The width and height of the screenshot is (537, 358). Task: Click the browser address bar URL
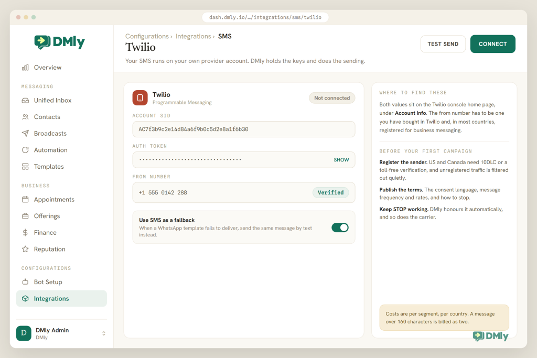(265, 17)
